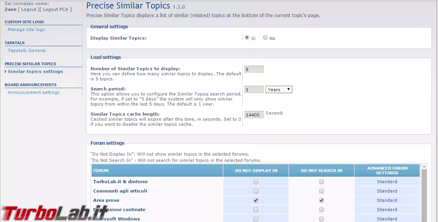The image size is (438, 222).
Task: Click the Logout PCA link
Action: (x=56, y=9)
